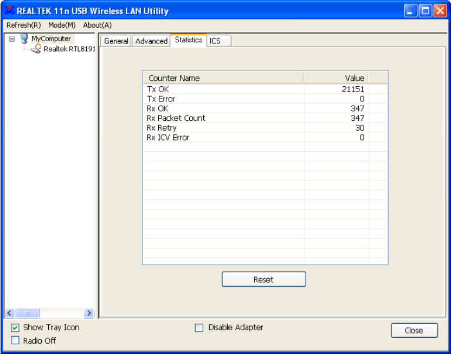Select the Rx ICV Error row
Screen dimensions: 451x354
265,138
